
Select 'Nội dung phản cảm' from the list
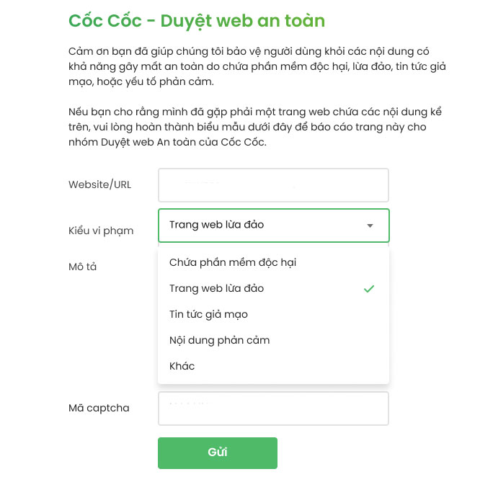(219, 340)
